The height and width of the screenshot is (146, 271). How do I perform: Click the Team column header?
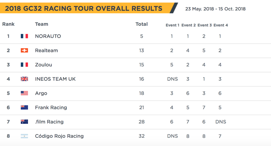click(41, 24)
